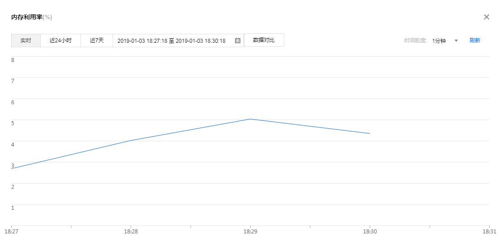Click the 18:29 x-axis label
500x245 pixels.
(x=250, y=232)
